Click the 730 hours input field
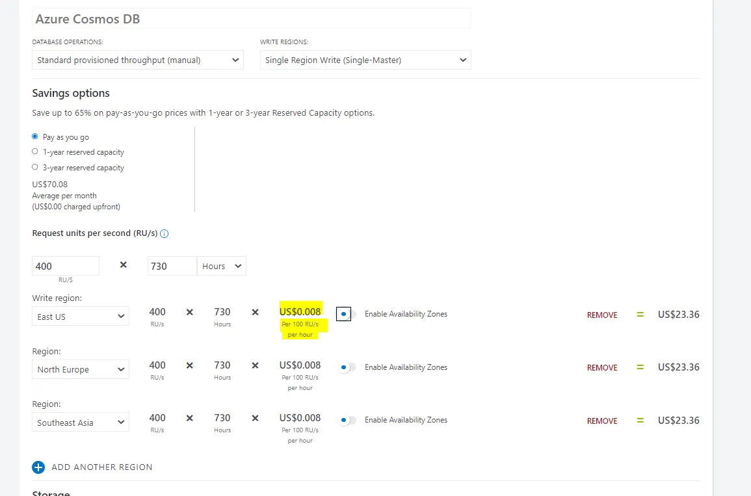 (x=172, y=266)
